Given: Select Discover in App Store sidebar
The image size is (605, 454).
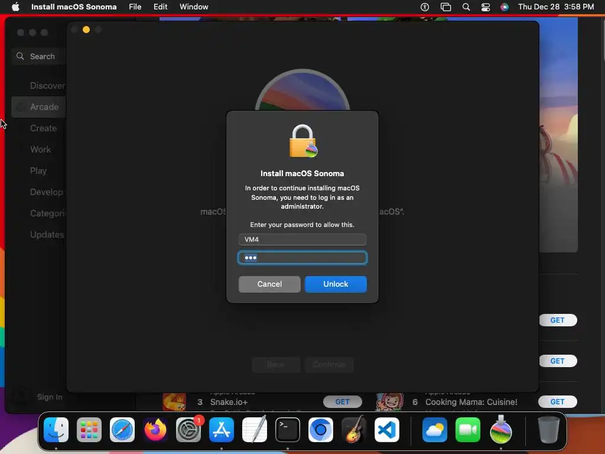Looking at the screenshot, I should [x=47, y=86].
